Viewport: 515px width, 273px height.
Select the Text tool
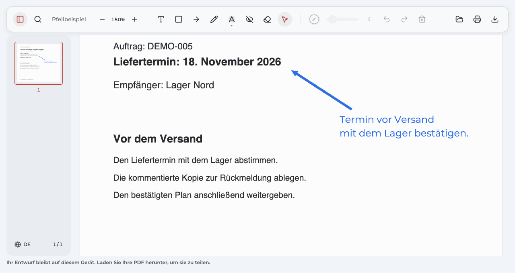161,19
